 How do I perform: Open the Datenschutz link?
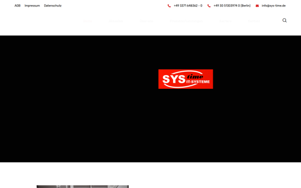53,6
